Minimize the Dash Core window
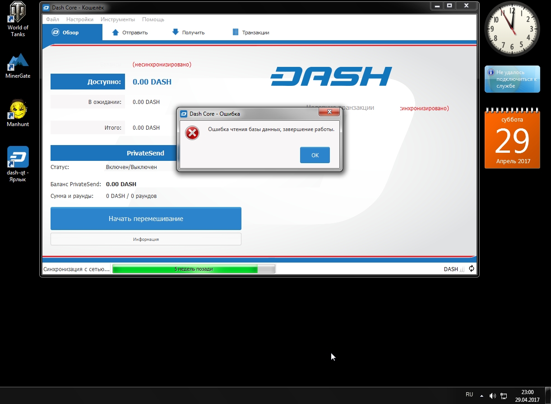The width and height of the screenshot is (551, 404). (437, 5)
